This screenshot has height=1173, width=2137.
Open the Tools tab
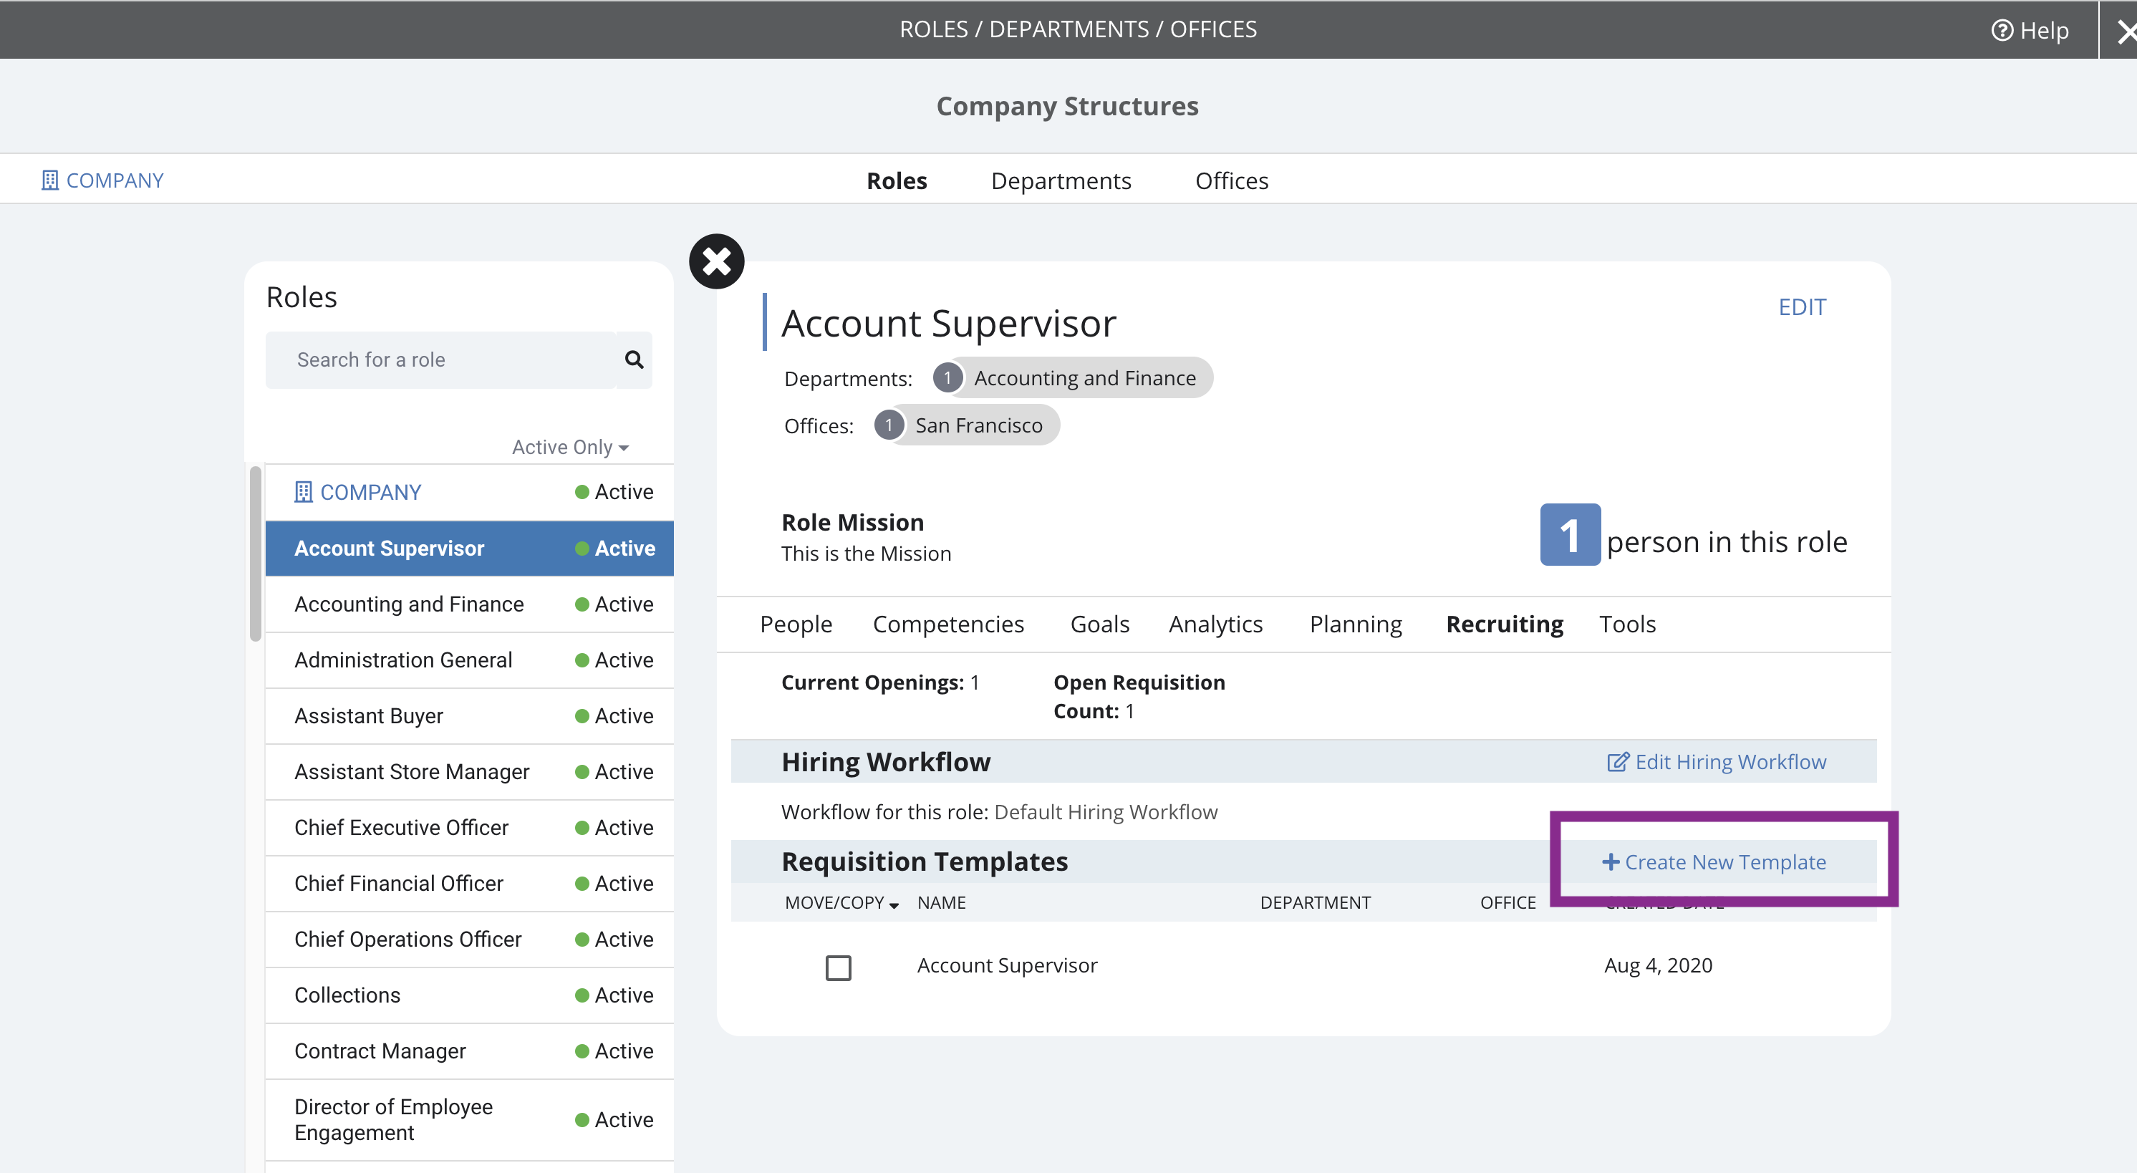1627,624
